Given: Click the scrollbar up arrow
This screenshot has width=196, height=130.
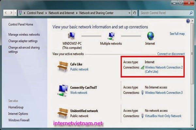Looking at the screenshot, I should point(192,21).
